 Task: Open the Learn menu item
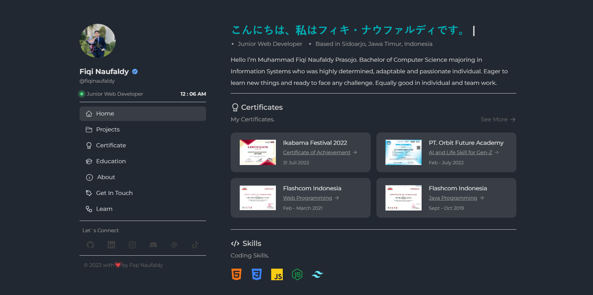[x=143, y=209]
